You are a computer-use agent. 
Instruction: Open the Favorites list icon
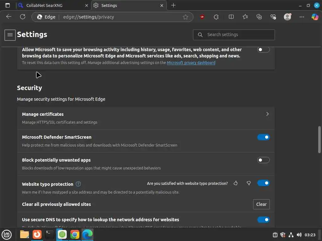pos(245,17)
